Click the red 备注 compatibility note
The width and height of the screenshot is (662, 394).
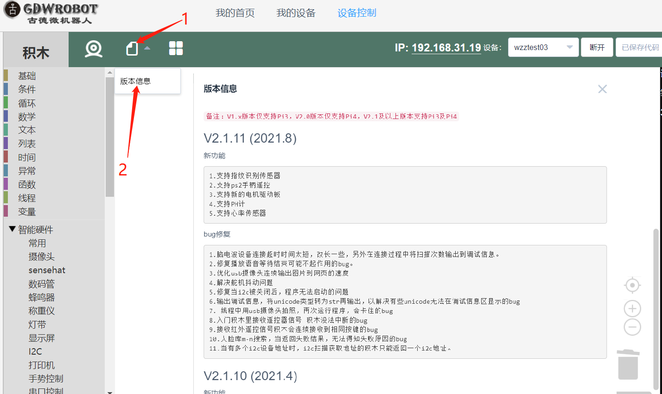pyautogui.click(x=331, y=116)
